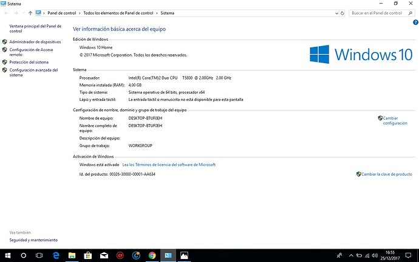
Task: Expand chevron before Sistema breadcrumb
Action: (157, 13)
